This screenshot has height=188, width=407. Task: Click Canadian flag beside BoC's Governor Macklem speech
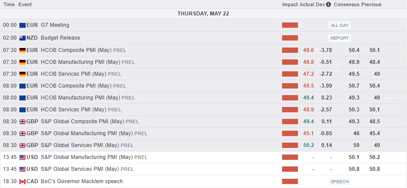click(23, 181)
